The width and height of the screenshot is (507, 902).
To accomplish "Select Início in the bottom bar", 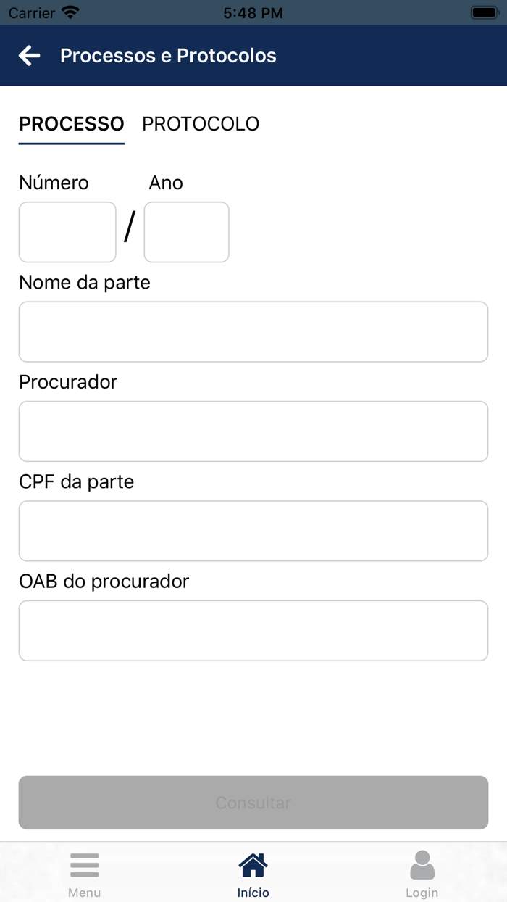I will point(253,873).
